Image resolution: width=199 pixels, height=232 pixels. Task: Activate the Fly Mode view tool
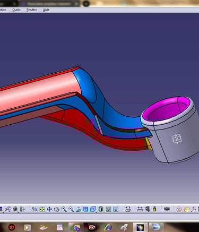coord(34,209)
